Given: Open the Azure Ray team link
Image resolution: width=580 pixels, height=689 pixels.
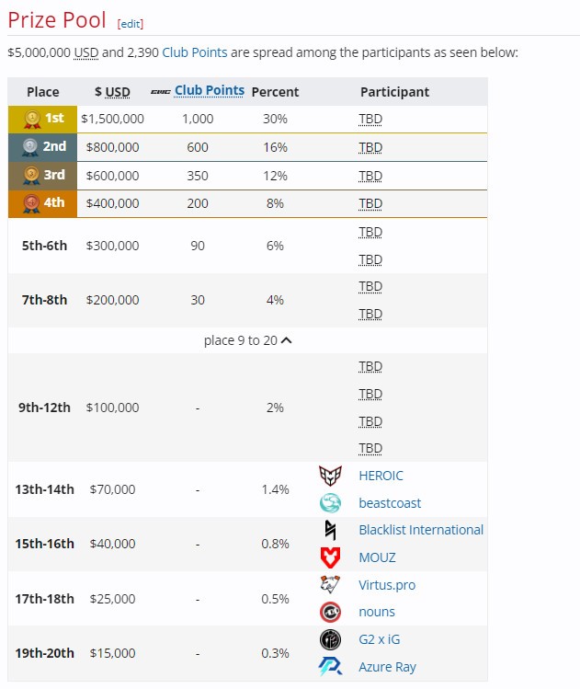Looking at the screenshot, I should (387, 667).
